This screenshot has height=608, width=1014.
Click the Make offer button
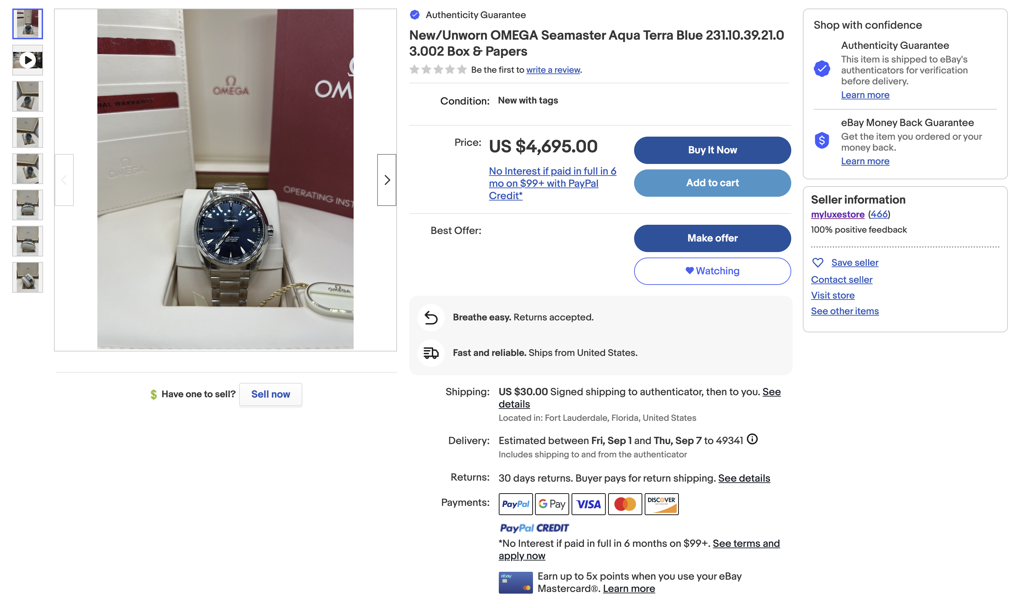[x=712, y=238]
